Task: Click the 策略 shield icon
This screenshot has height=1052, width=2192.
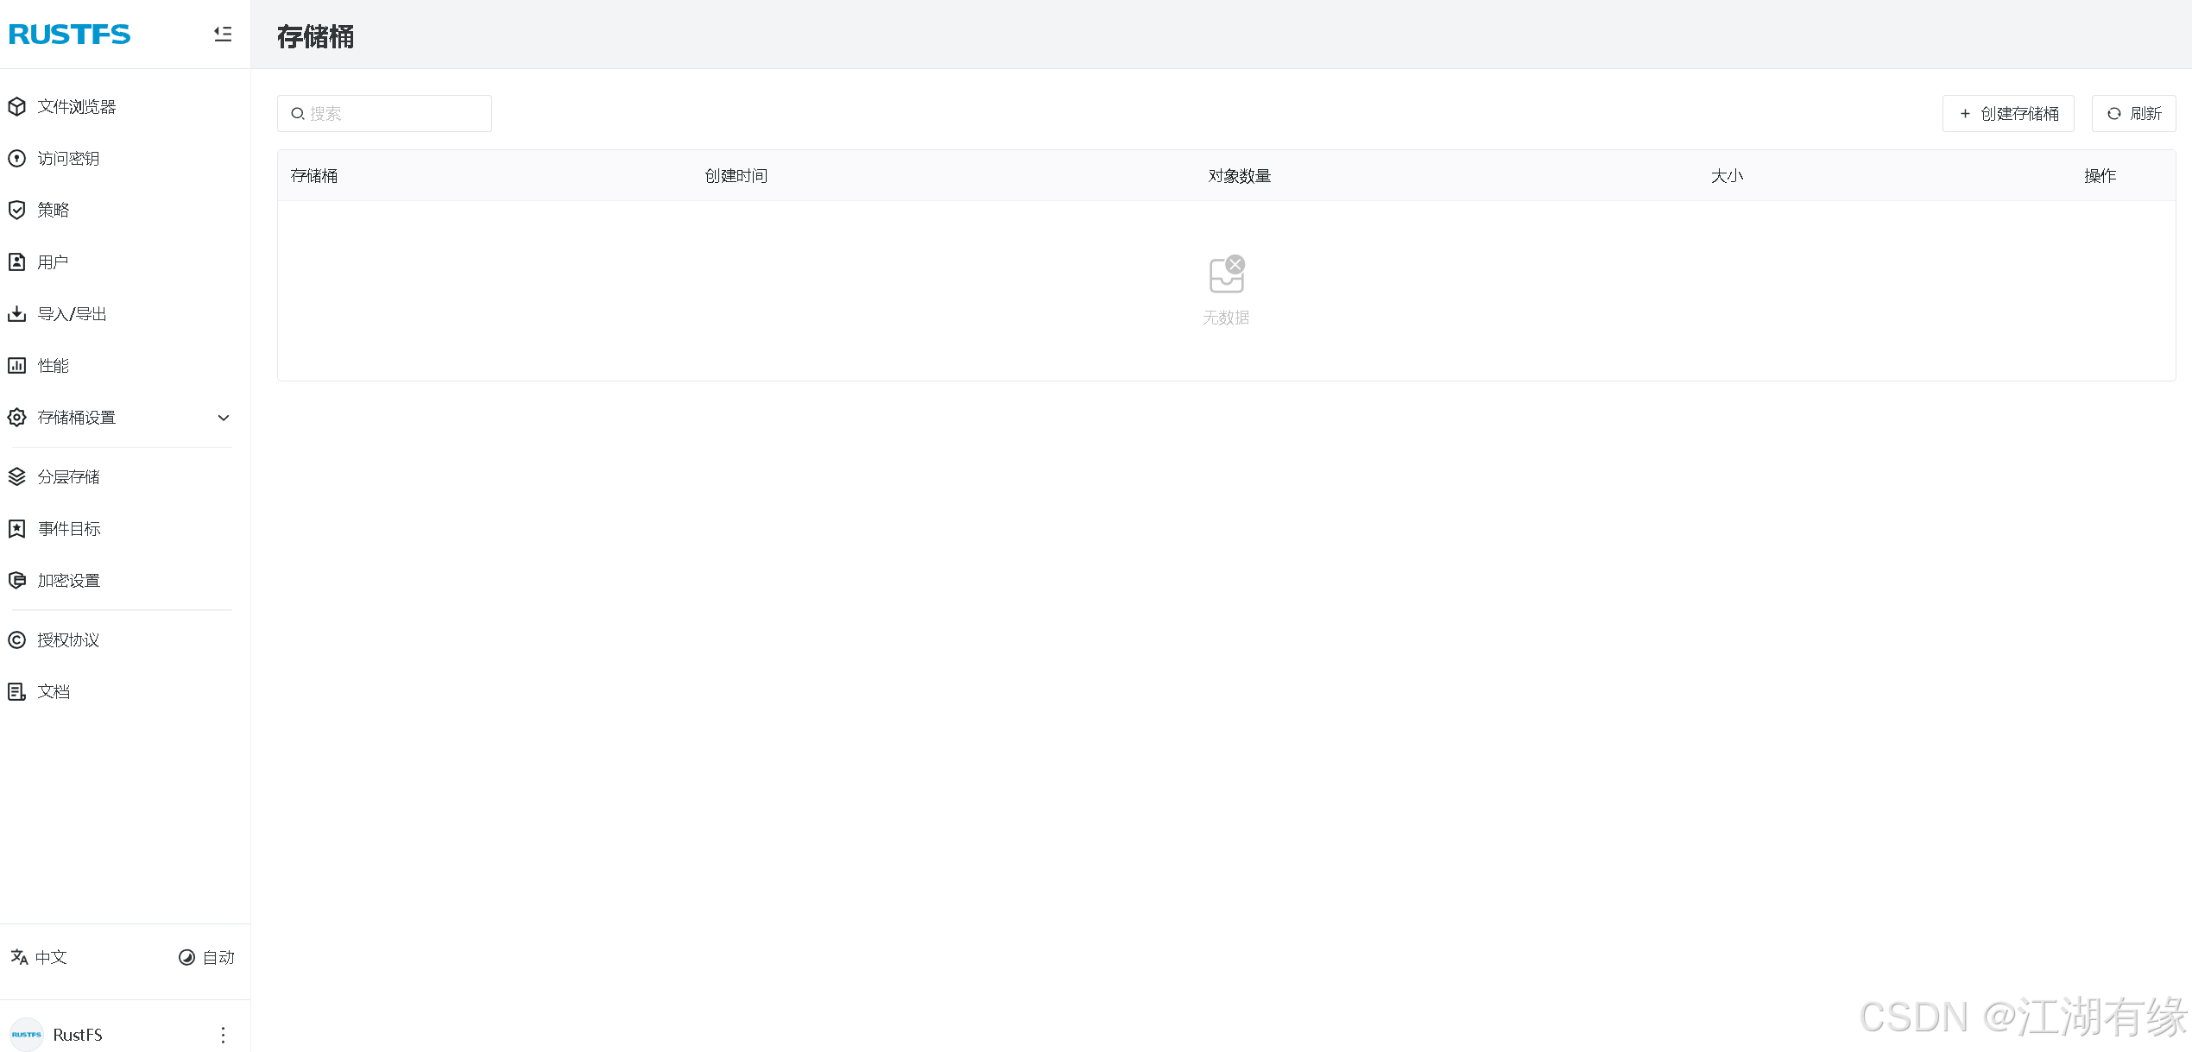Action: click(x=17, y=210)
